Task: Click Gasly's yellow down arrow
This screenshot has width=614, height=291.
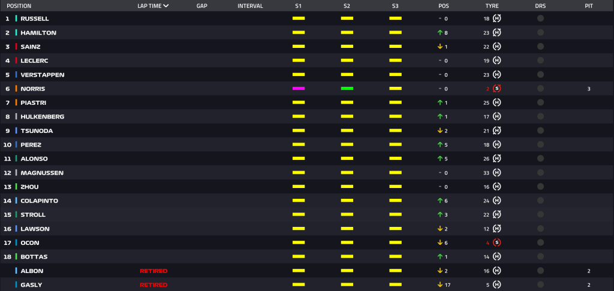Action: [440, 285]
